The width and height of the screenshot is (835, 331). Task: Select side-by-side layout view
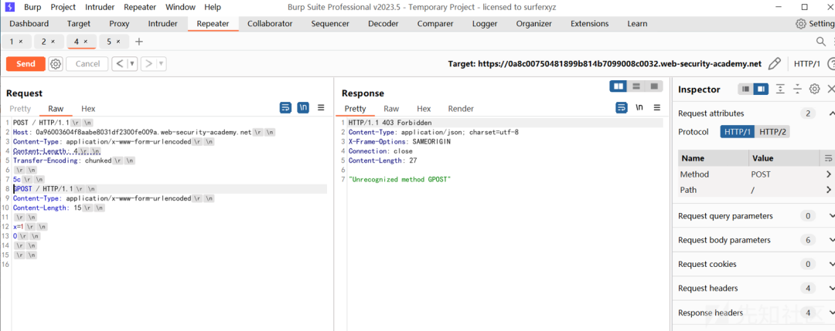pyautogui.click(x=619, y=86)
